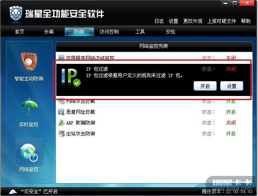
Task: Select ARP 欺骗防御 list row
Action: (x=154, y=123)
